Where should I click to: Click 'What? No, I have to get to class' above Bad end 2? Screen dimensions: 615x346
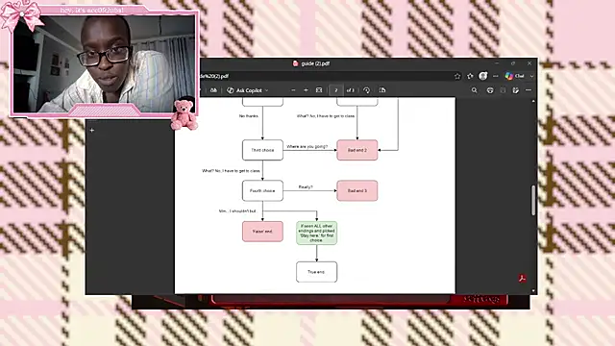click(x=326, y=116)
